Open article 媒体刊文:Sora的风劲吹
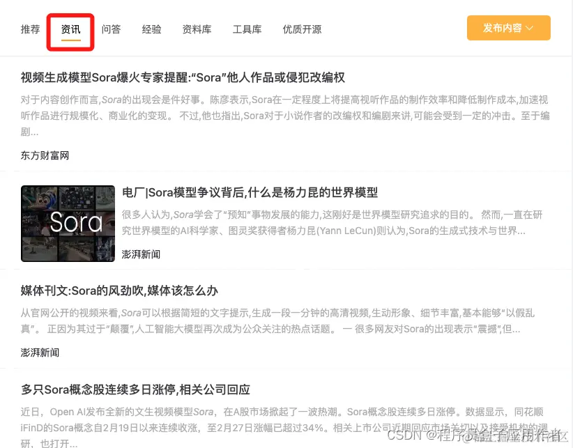The image size is (573, 448). point(119,291)
